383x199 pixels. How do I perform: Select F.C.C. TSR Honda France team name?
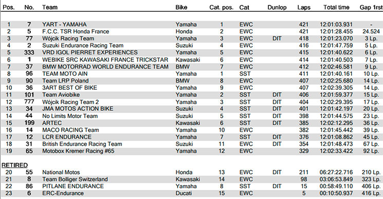(76, 31)
